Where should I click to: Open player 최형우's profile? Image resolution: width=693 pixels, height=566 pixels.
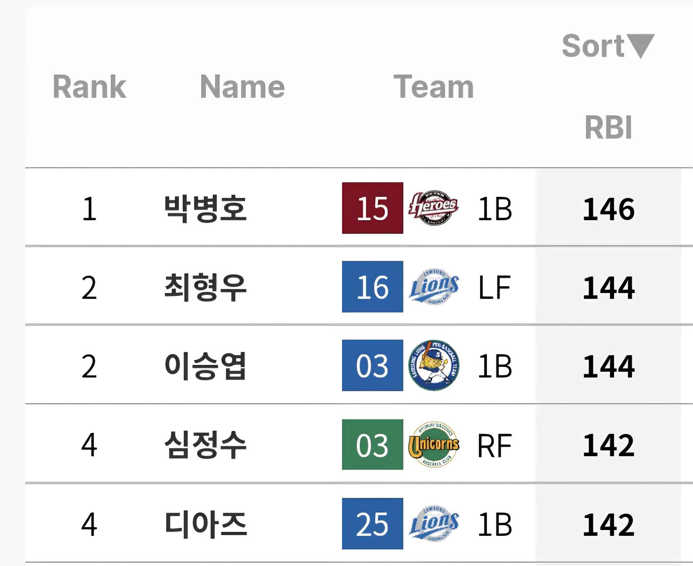205,287
